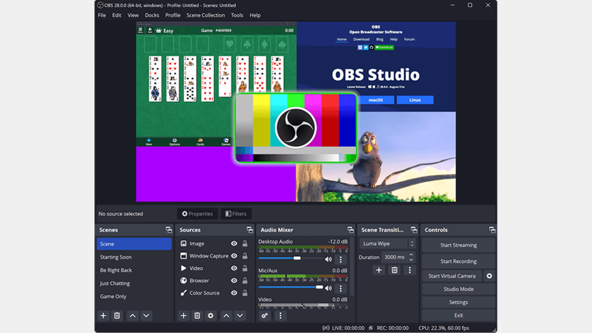
Task: Click Start Streaming
Action: (x=458, y=245)
